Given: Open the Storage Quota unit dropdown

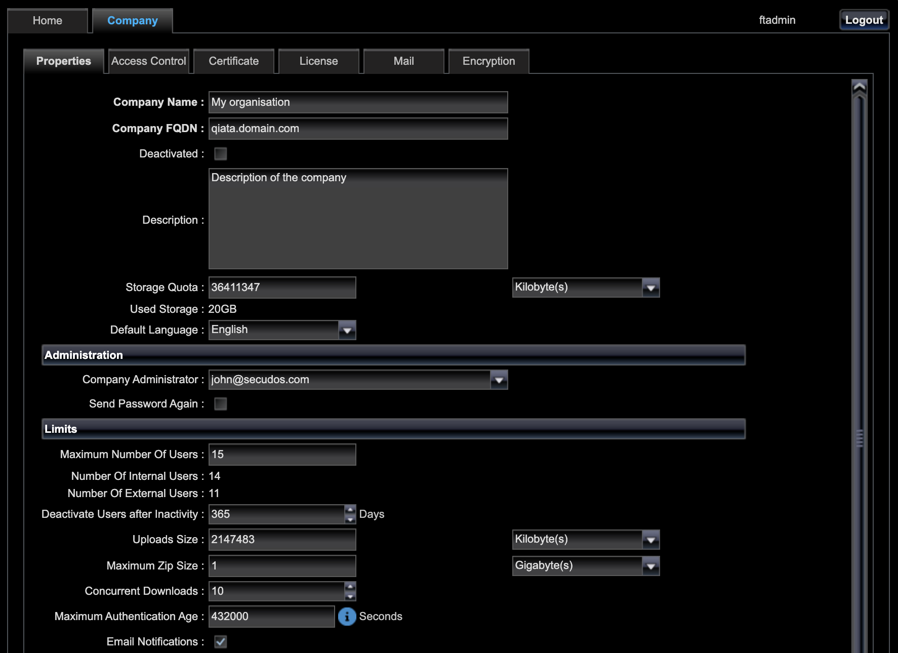Looking at the screenshot, I should click(650, 288).
